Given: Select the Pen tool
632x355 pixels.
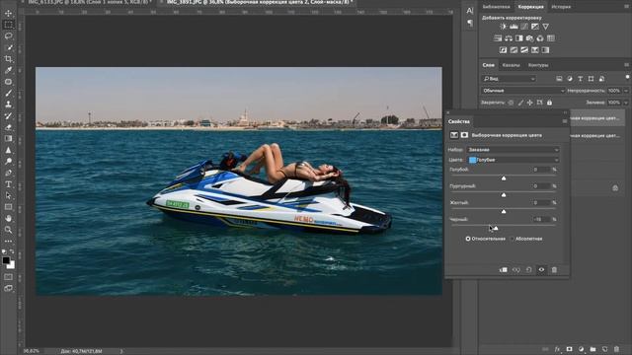Looking at the screenshot, I should (x=8, y=173).
